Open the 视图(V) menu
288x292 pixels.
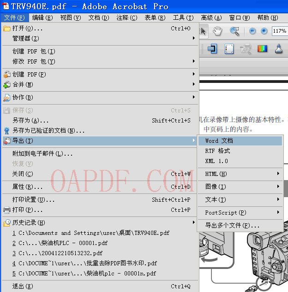point(71,18)
